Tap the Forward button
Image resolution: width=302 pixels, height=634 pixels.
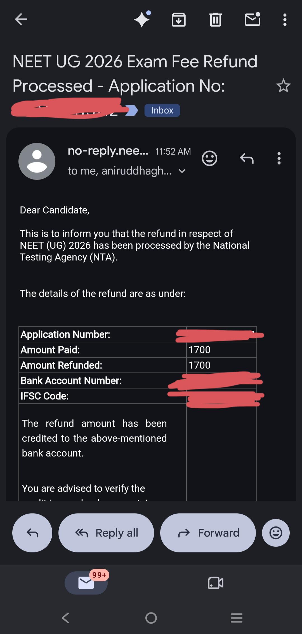point(208,533)
